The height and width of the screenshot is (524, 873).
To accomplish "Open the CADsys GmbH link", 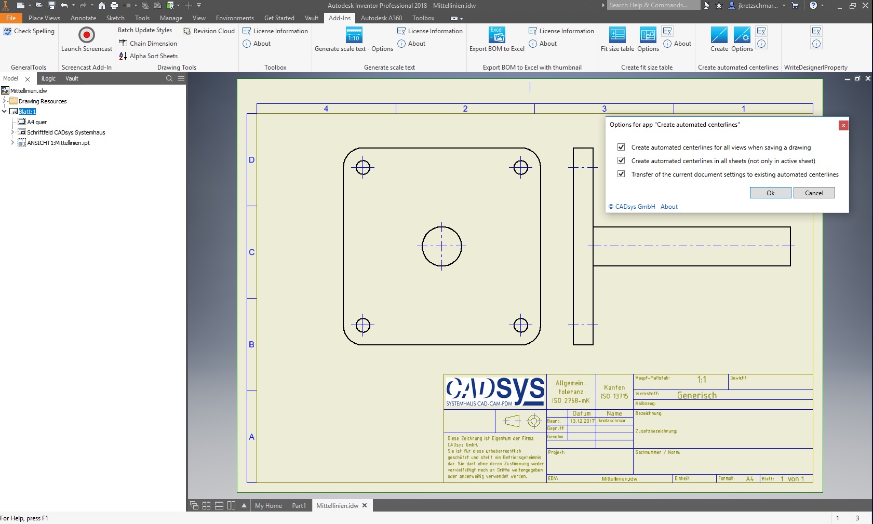I will [x=632, y=207].
